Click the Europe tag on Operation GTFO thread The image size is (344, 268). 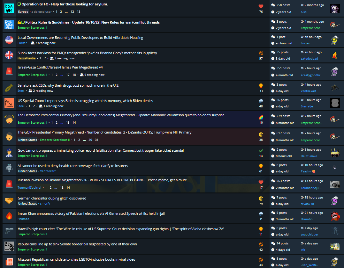coord(23,12)
